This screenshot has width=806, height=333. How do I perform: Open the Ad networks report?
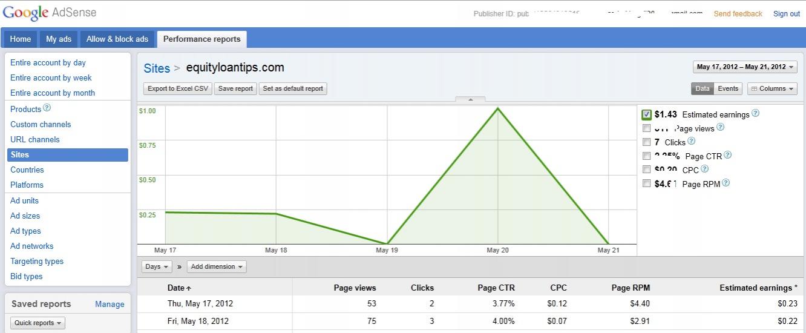[31, 246]
